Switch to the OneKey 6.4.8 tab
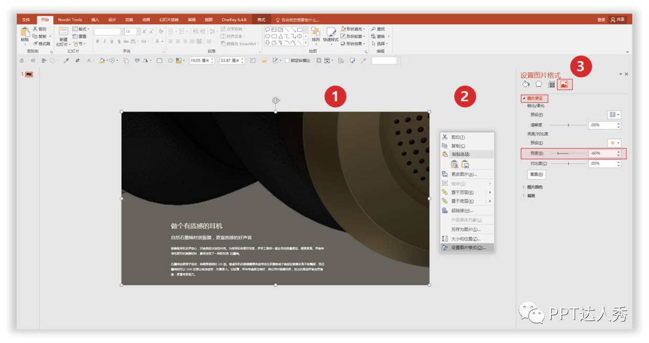 pos(233,19)
